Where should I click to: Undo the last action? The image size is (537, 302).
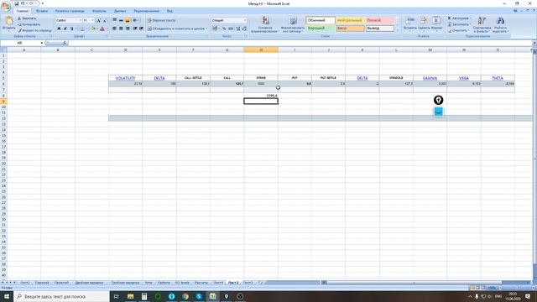(x=23, y=3)
